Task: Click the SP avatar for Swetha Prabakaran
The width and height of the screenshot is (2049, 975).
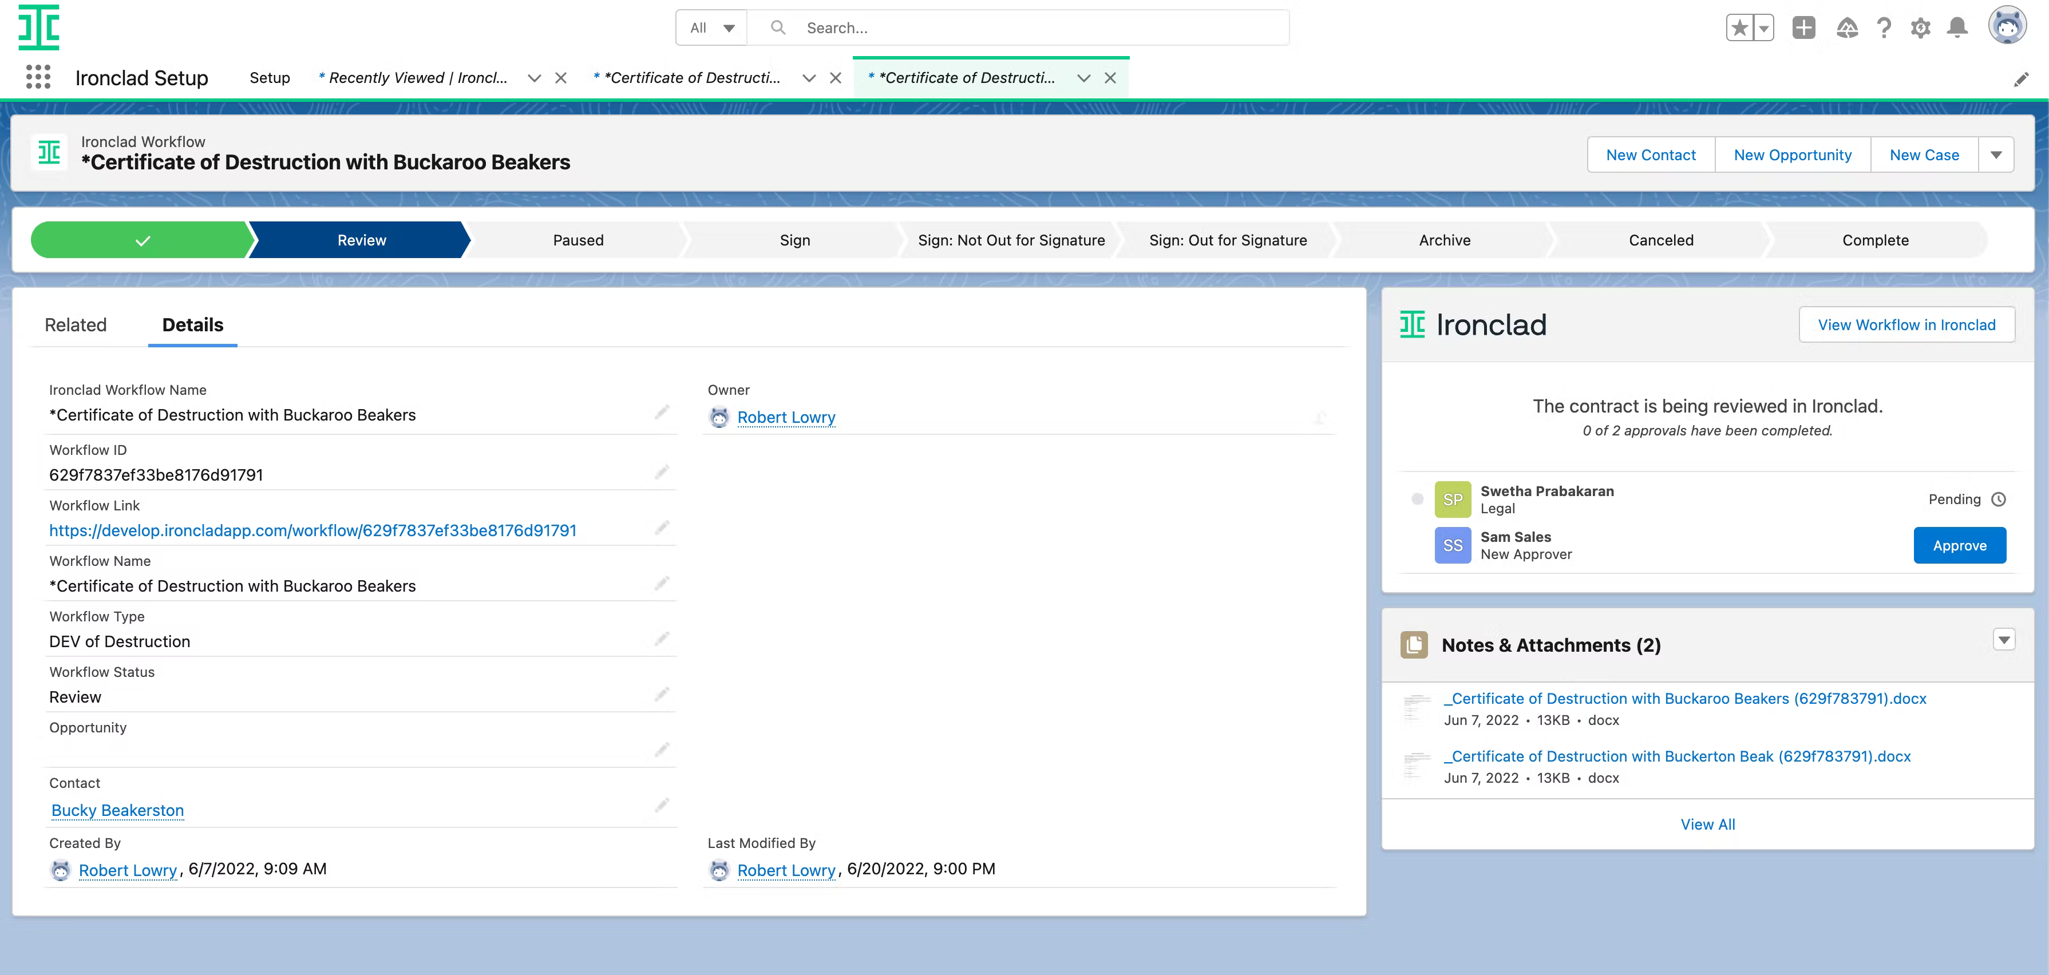Action: (x=1453, y=500)
